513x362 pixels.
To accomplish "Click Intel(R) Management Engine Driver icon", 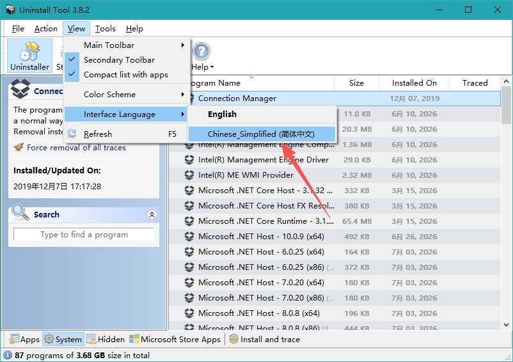I will click(x=189, y=160).
